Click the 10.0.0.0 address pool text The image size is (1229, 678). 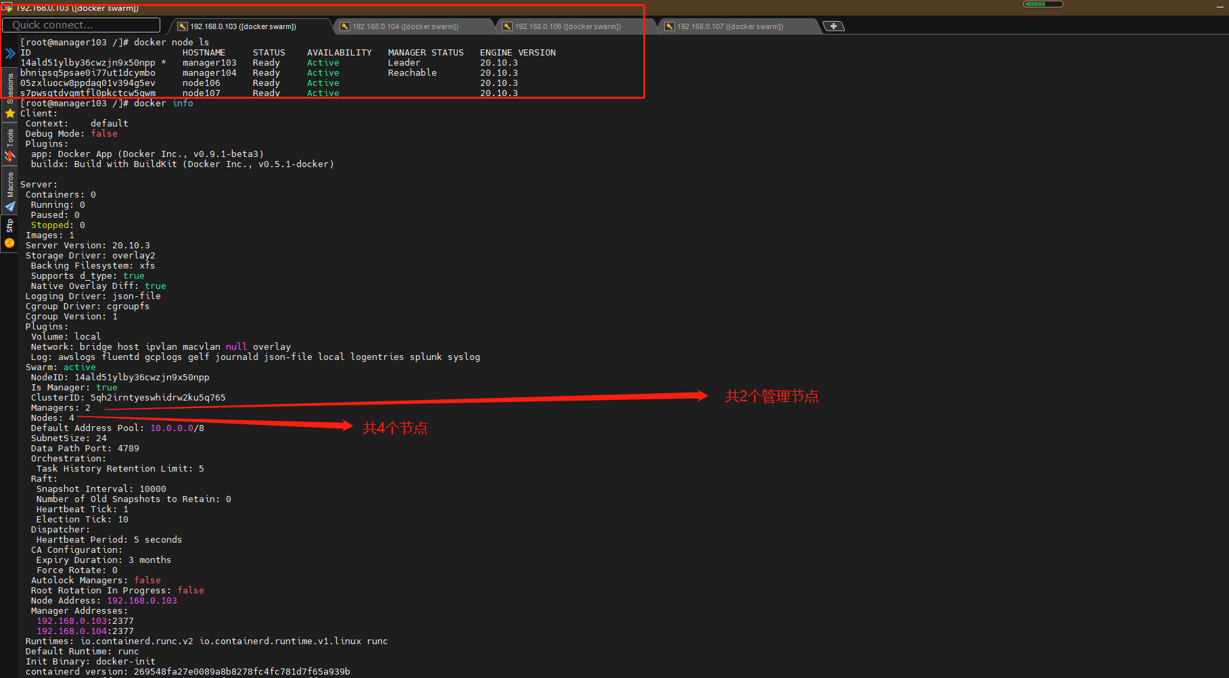coord(172,428)
